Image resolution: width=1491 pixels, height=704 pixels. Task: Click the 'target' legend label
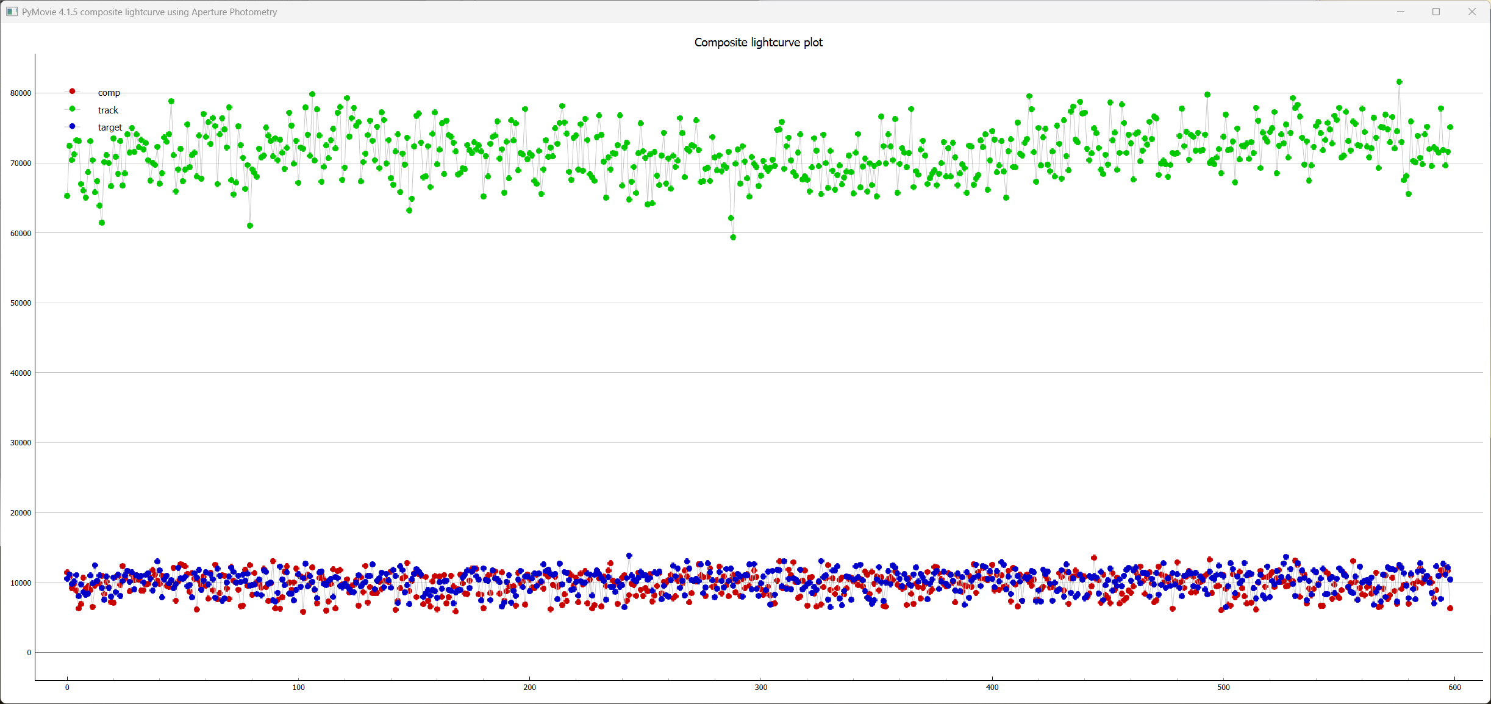[110, 128]
